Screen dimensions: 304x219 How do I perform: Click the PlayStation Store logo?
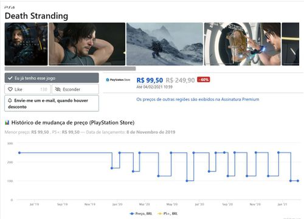tap(118, 80)
